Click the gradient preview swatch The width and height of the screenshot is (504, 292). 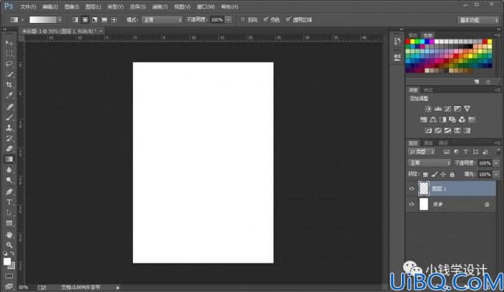pos(43,20)
